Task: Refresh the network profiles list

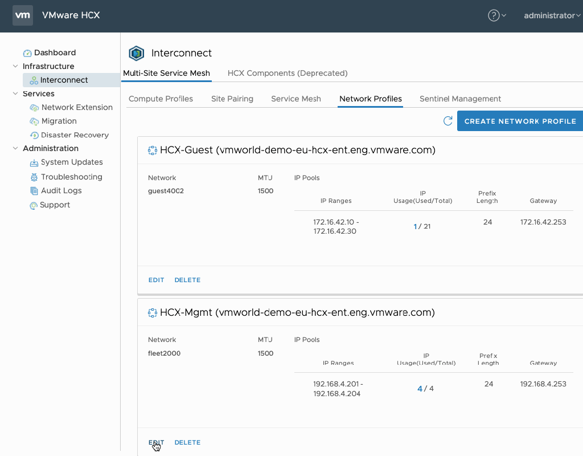Action: [448, 121]
